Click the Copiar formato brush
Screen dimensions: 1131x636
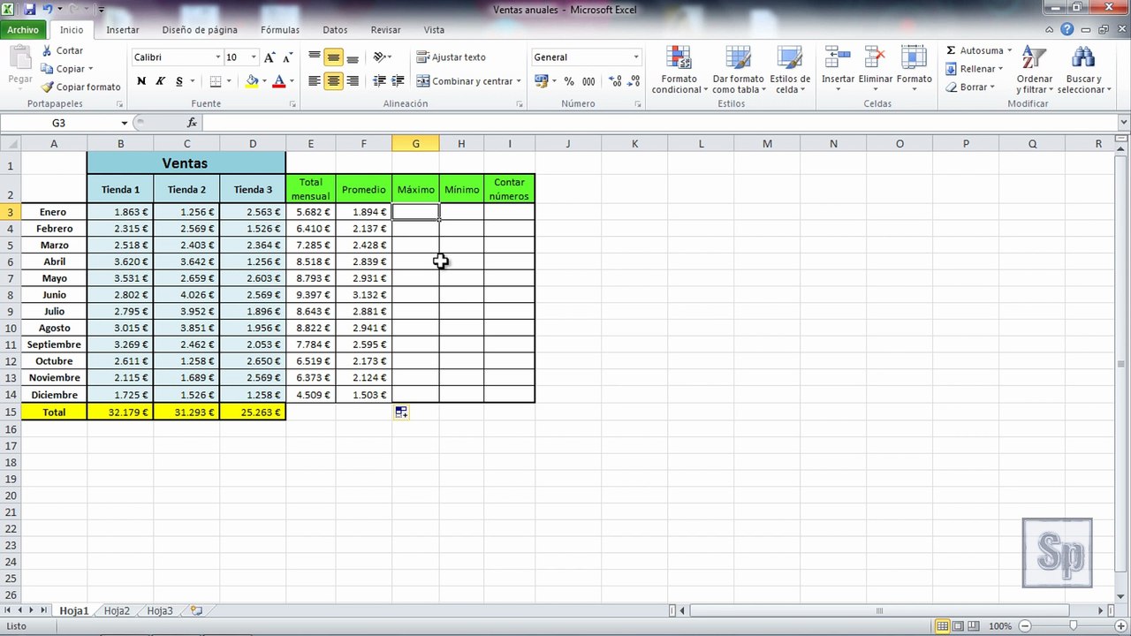[80, 87]
